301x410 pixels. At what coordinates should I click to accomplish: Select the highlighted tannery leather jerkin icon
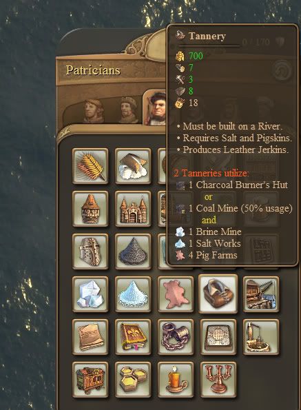pos(218,294)
